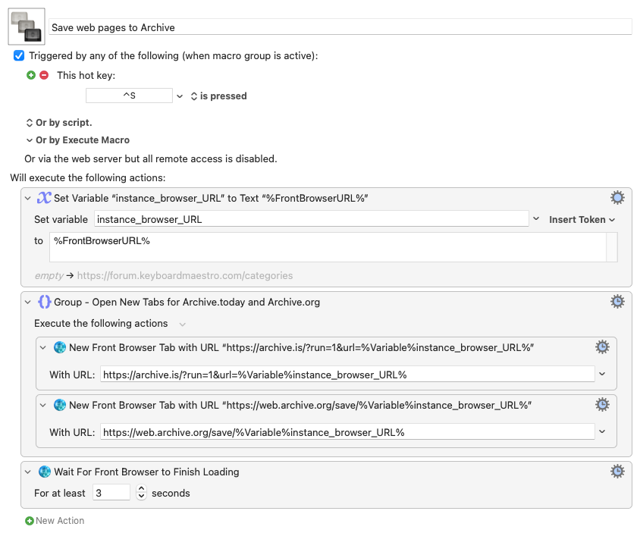Click the Group action curly braces icon
The image size is (640, 533).
click(45, 302)
